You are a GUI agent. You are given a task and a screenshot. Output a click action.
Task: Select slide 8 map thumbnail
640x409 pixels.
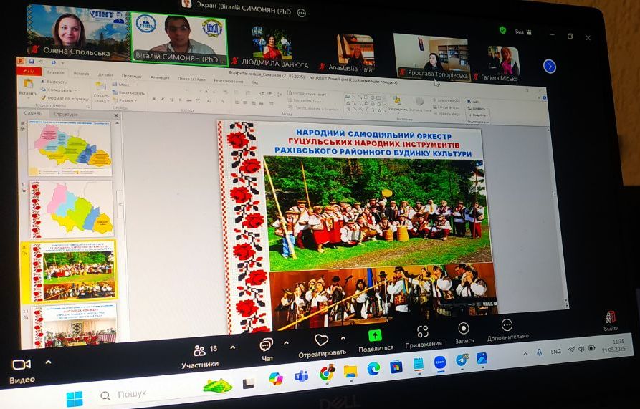click(70, 148)
